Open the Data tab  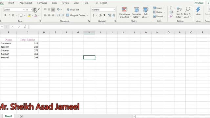coord(54,3)
